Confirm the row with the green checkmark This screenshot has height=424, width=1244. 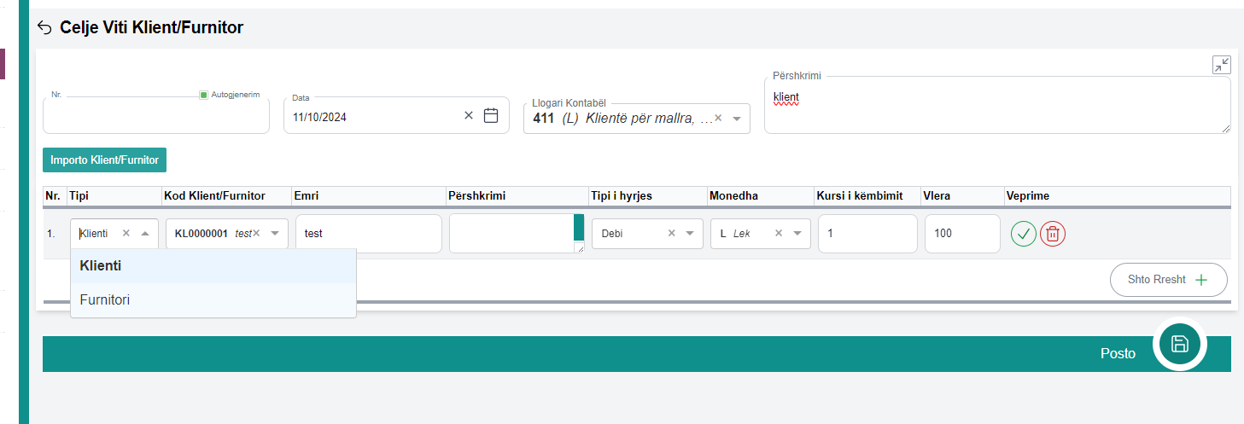tap(1023, 233)
